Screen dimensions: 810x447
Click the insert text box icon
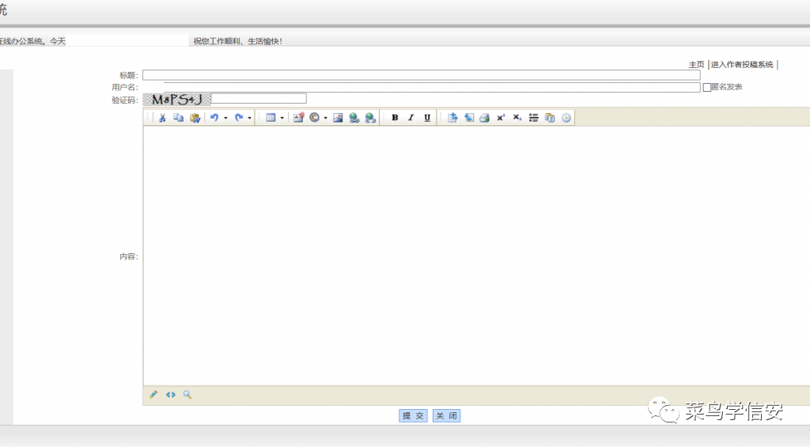pyautogui.click(x=298, y=118)
